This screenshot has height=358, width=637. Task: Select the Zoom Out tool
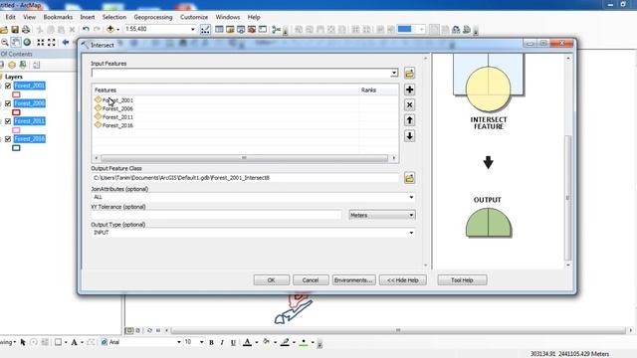tap(4, 42)
